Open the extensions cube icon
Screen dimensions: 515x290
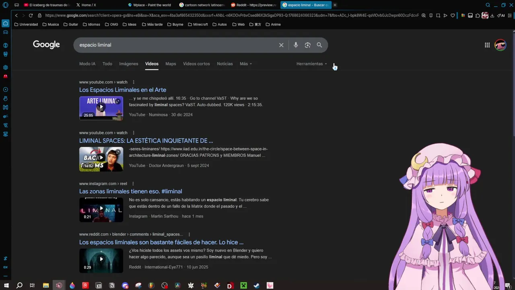(478, 15)
